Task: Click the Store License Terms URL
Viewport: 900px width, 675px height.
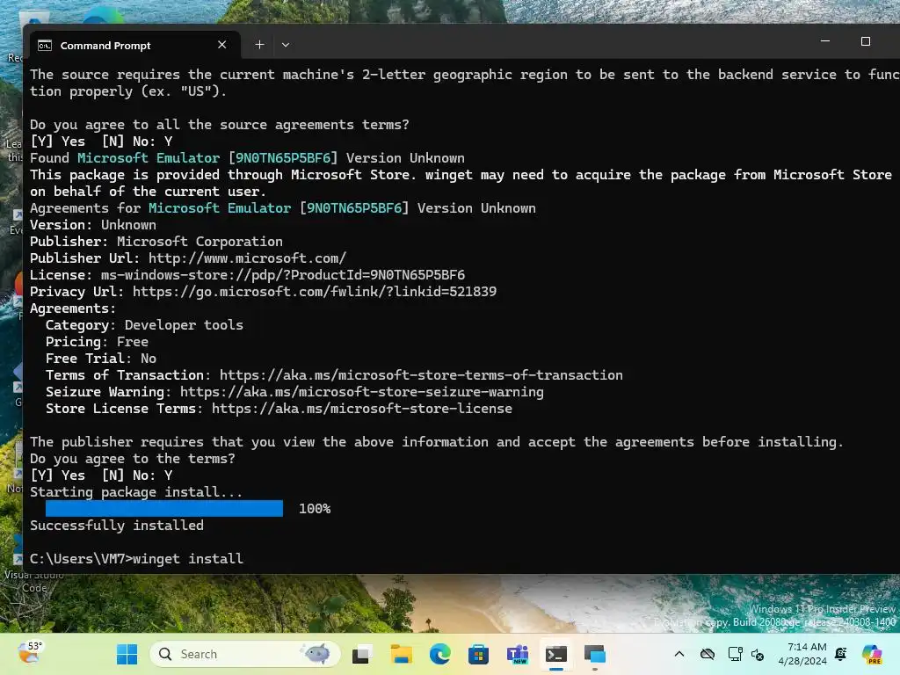Action: tap(362, 409)
